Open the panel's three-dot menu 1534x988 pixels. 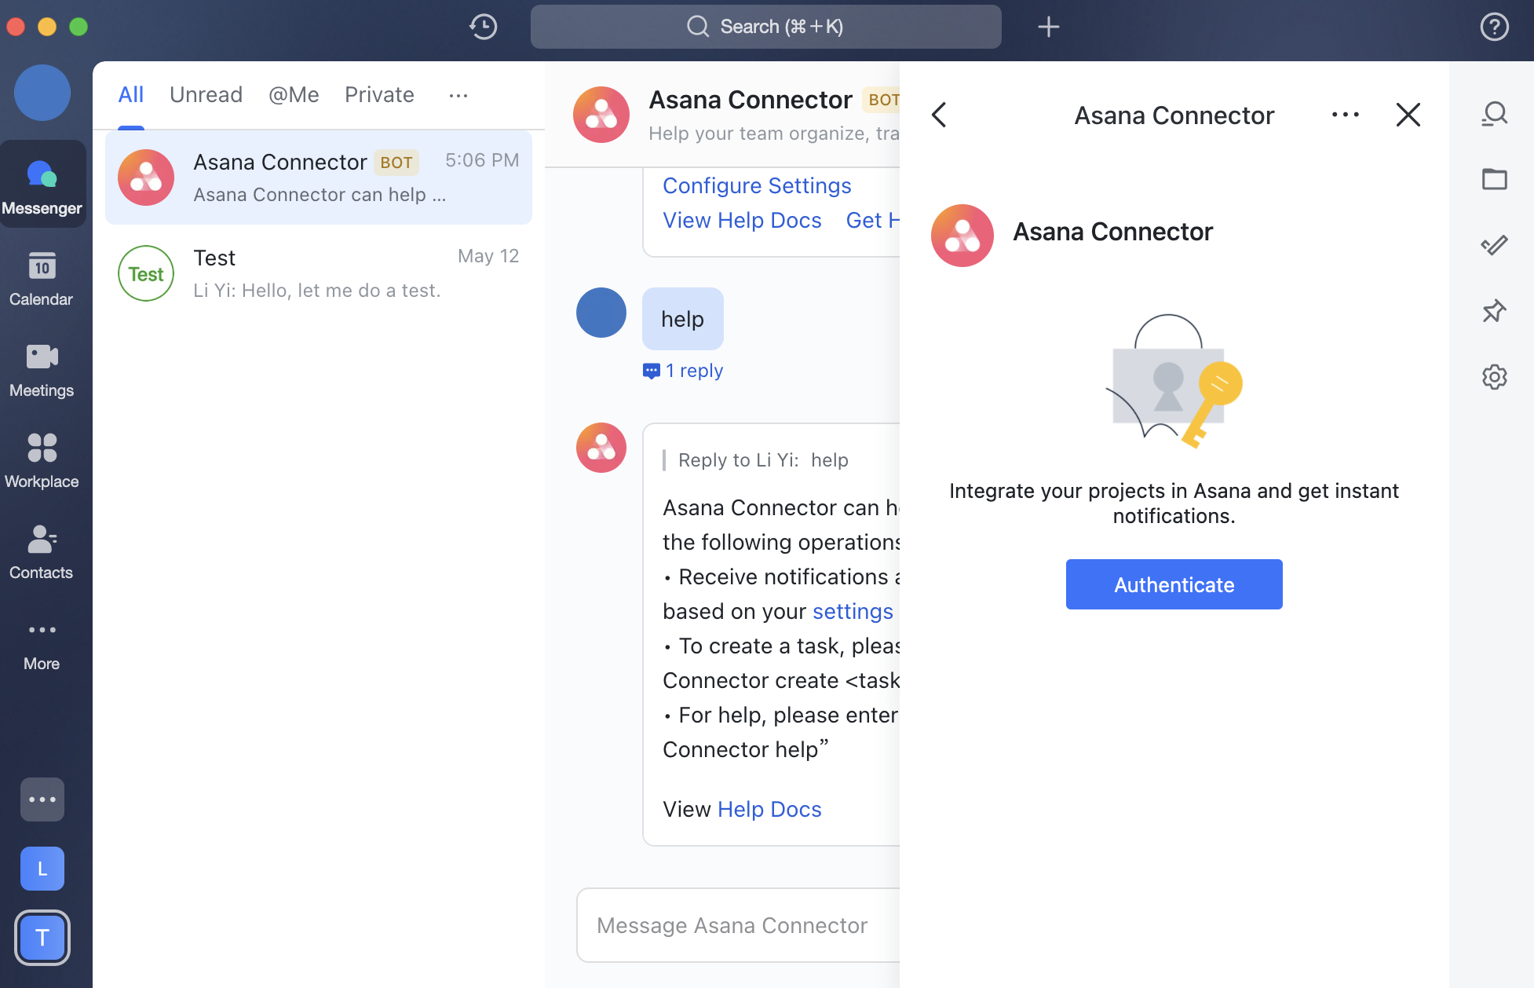click(1346, 115)
